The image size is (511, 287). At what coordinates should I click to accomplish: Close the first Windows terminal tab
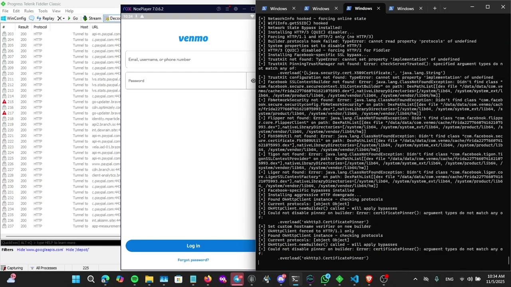[294, 8]
